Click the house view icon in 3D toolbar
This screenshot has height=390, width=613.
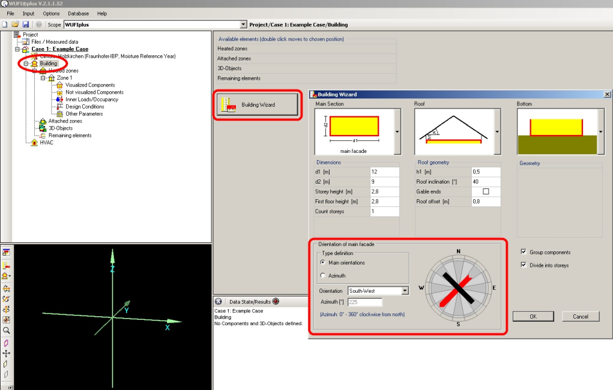(6, 276)
